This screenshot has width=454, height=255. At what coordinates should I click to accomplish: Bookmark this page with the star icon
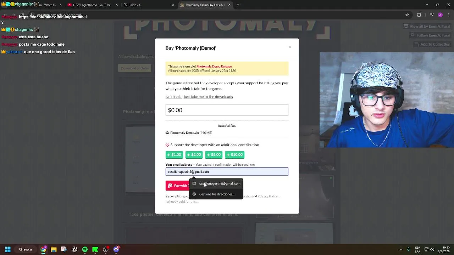(x=407, y=15)
